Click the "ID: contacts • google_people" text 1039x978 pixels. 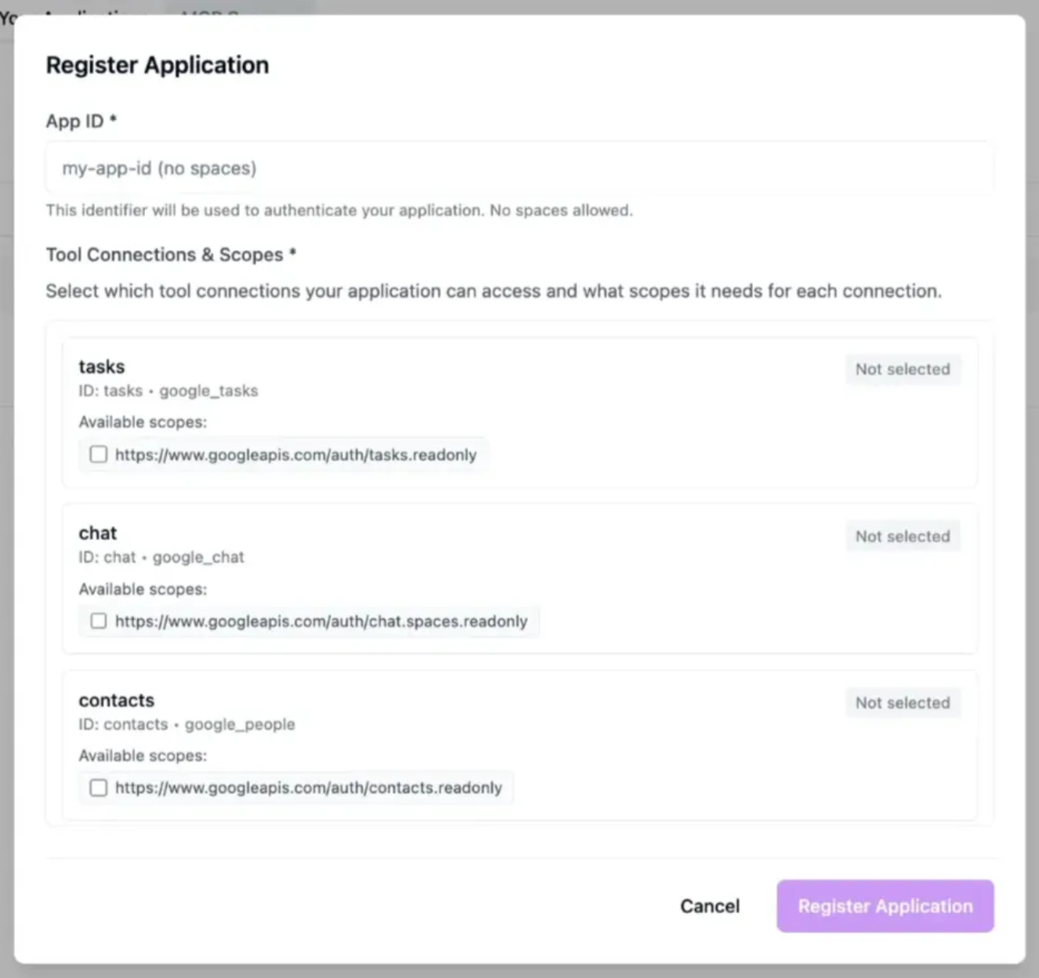coord(186,725)
